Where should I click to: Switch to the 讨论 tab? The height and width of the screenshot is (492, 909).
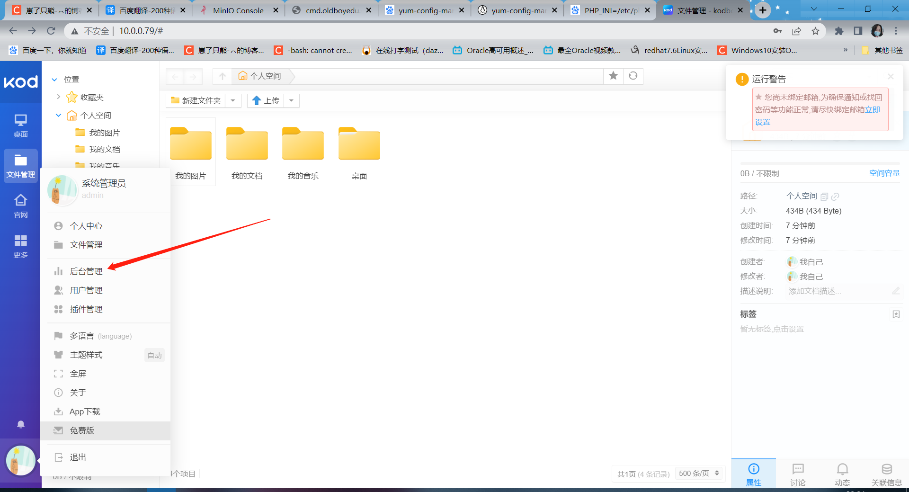coord(798,474)
